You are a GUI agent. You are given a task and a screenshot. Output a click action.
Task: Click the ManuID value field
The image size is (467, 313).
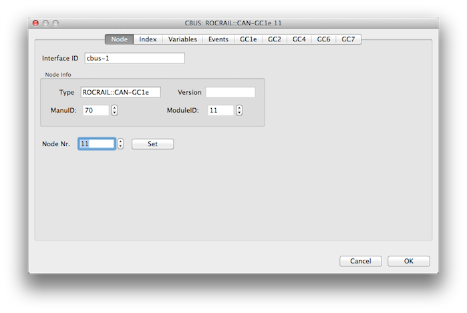point(95,110)
